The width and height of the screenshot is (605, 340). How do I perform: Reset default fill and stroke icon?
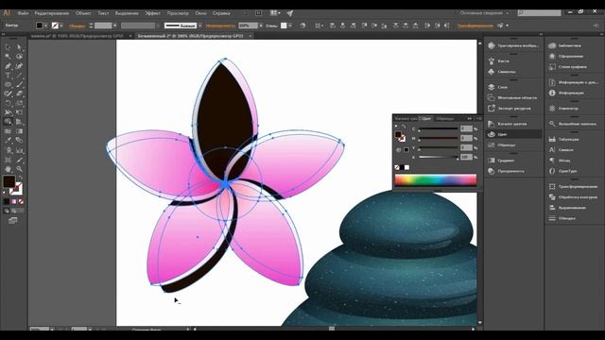pos(5,193)
